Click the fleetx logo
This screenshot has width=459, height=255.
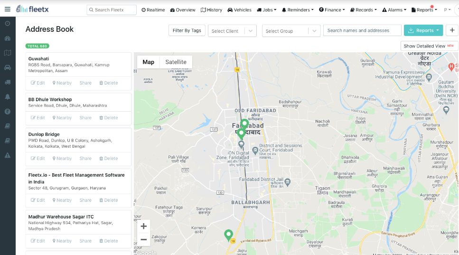tap(32, 9)
